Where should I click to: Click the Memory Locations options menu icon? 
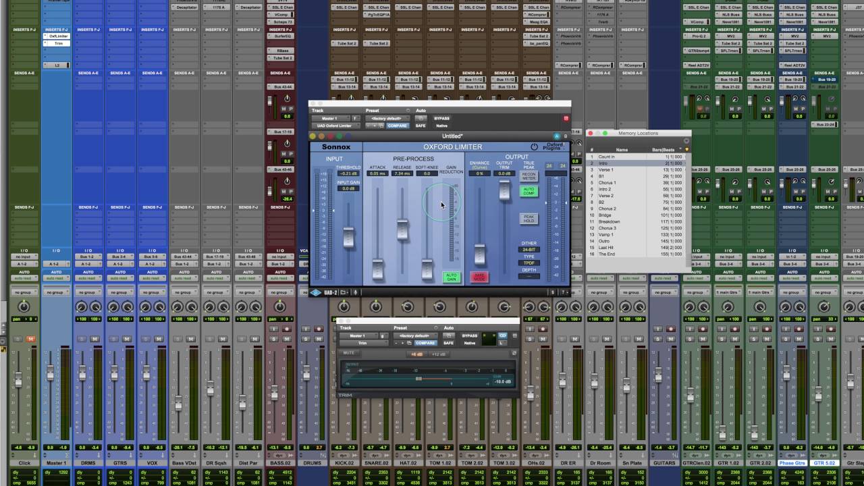pyautogui.click(x=686, y=141)
